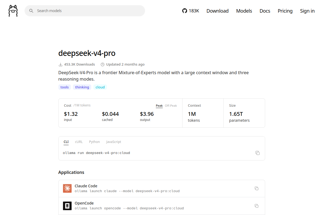This screenshot has width=323, height=215.
Task: Switch to the JavaScript tab
Action: [114, 142]
